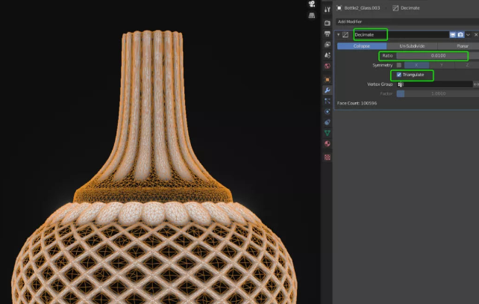This screenshot has height=304, width=479.
Task: Open the Texture properties tab
Action: 328,157
